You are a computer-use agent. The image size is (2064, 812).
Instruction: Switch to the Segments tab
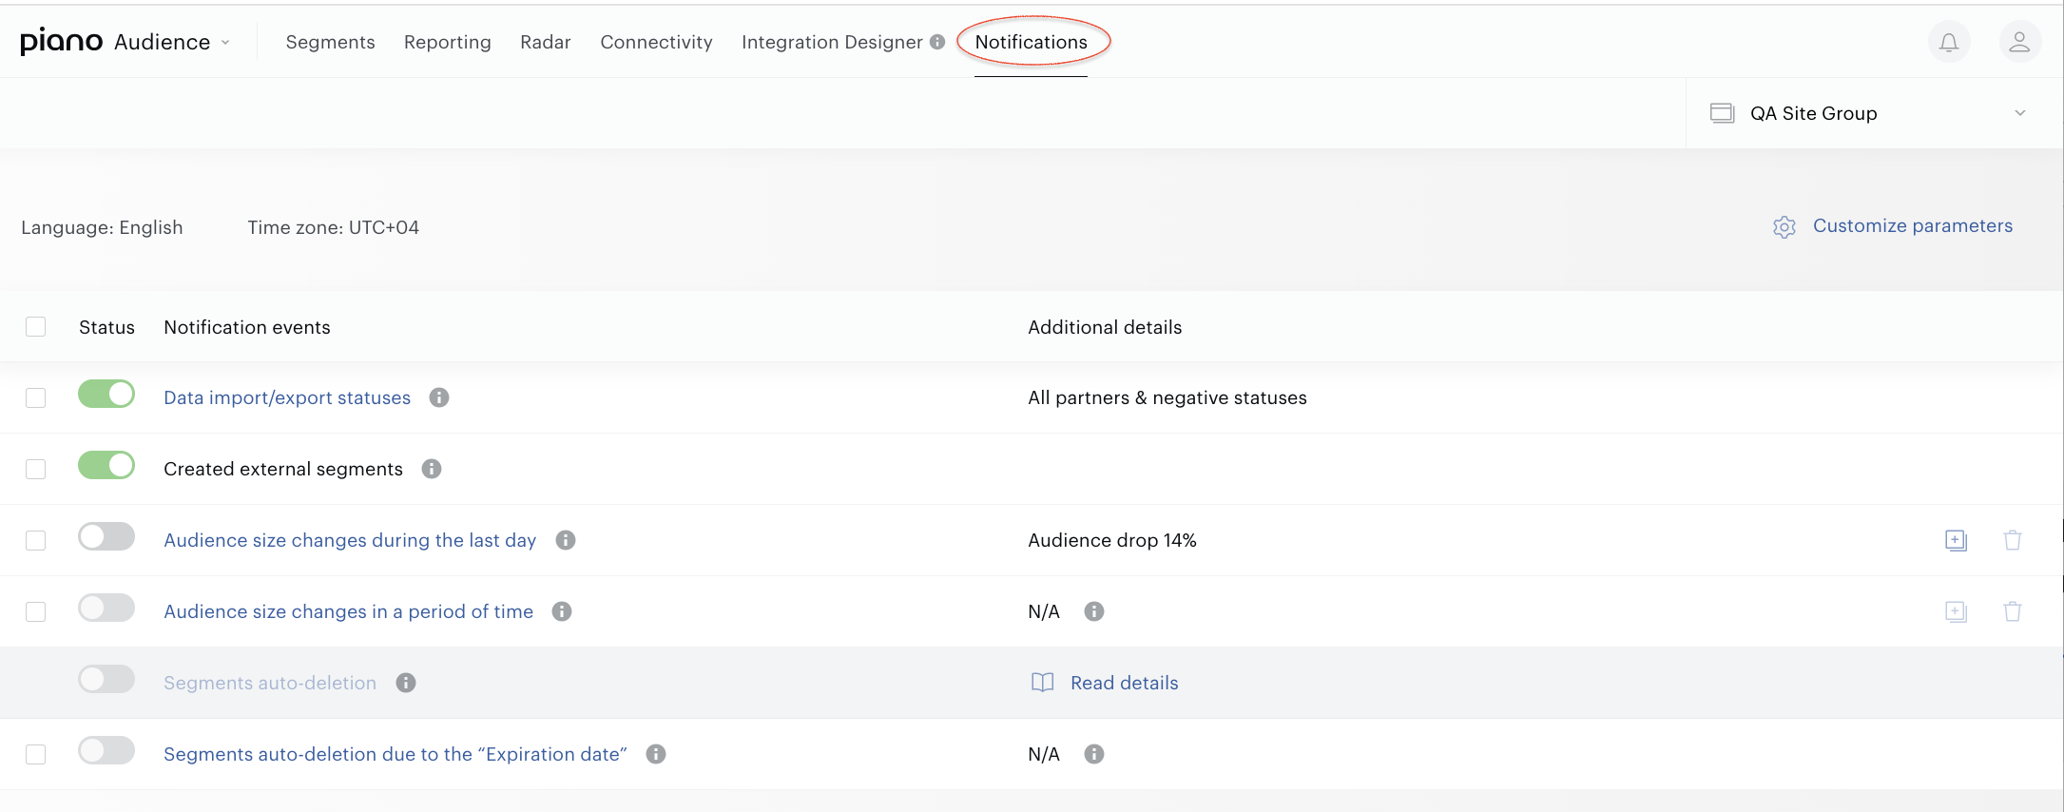click(x=330, y=42)
